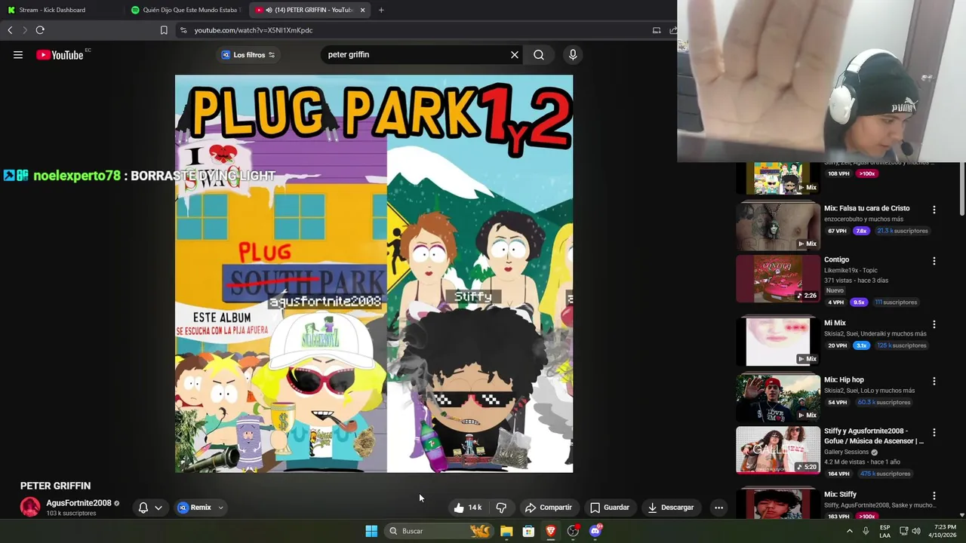Viewport: 966px width, 543px height.
Task: Open Discord icon in the taskbar
Action: (x=595, y=531)
